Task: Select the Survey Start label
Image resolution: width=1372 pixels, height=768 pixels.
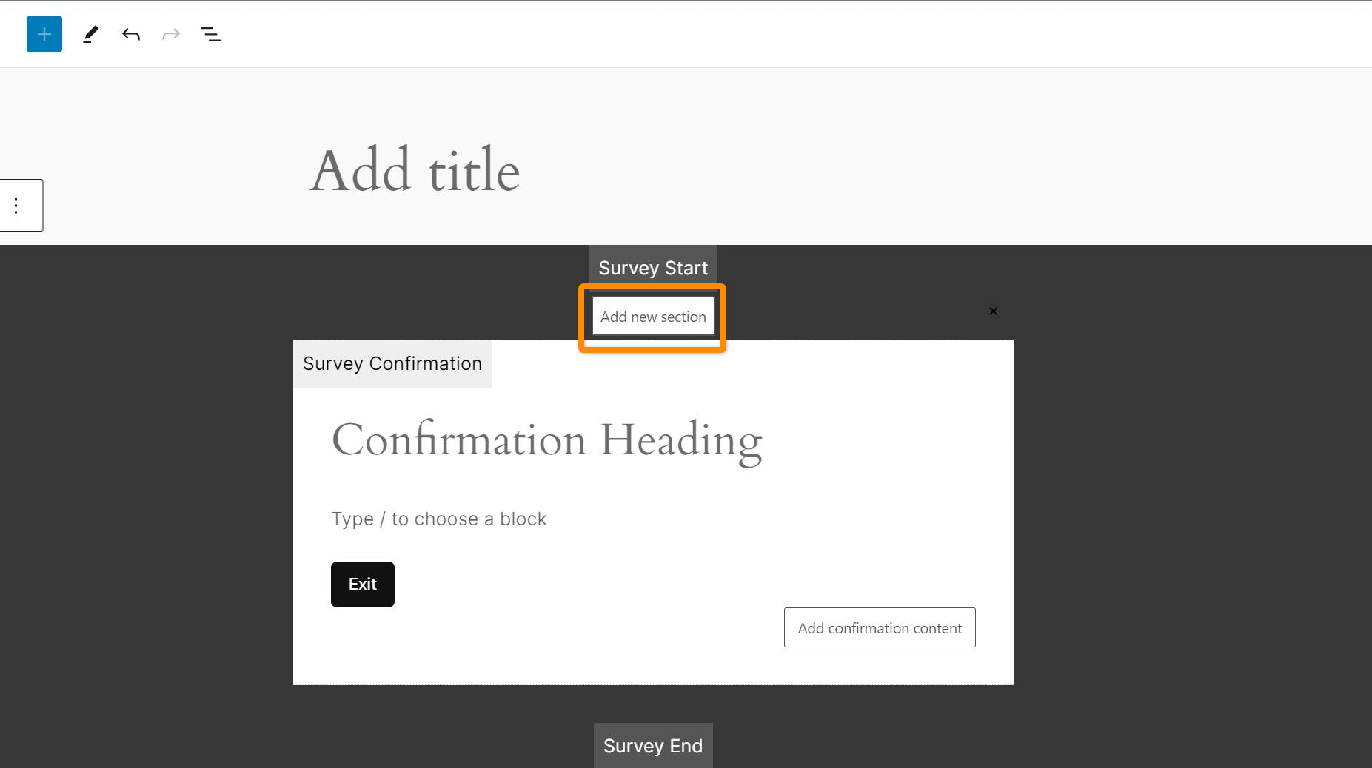Action: click(x=653, y=268)
